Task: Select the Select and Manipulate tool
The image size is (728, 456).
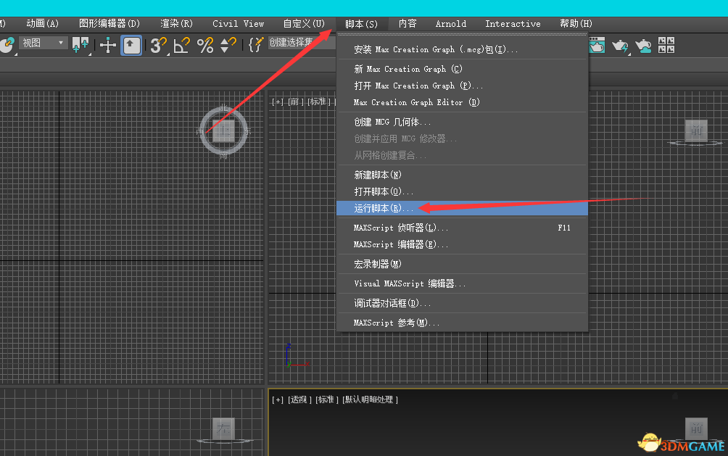Action: [x=108, y=45]
